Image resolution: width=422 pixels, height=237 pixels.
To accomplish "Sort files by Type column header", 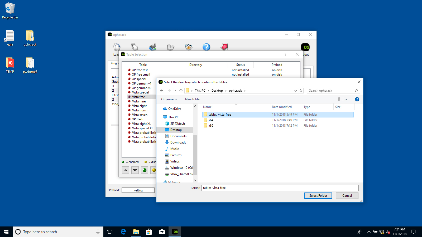I will point(307,107).
